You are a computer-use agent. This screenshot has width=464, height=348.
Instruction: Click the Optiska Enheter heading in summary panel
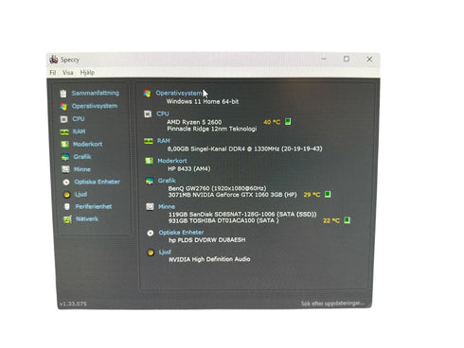point(181,233)
